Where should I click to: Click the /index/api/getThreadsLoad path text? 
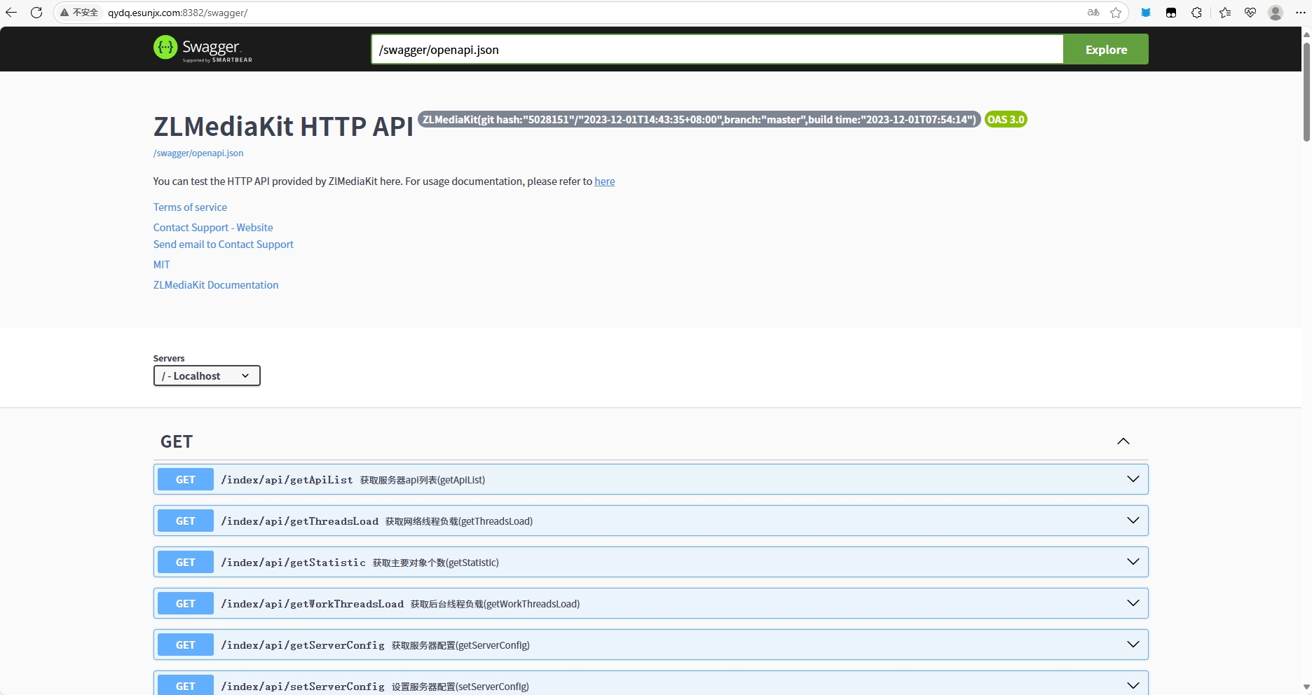(x=299, y=521)
